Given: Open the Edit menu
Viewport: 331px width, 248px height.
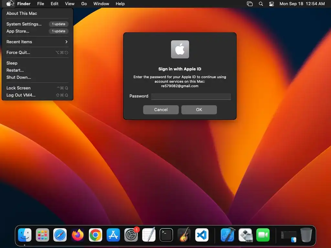Looking at the screenshot, I should [x=54, y=4].
